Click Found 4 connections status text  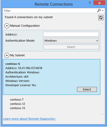point(29,17)
